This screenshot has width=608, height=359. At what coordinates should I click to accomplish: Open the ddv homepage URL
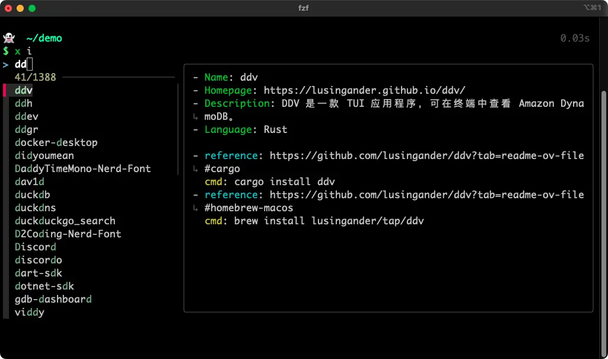(365, 90)
